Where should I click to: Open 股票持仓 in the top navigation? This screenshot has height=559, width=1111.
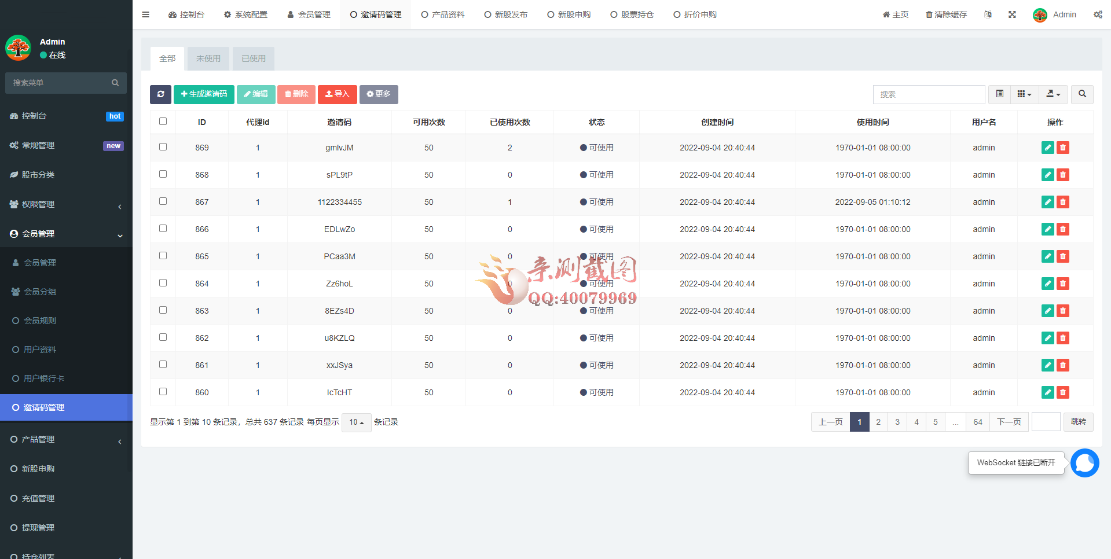[632, 14]
